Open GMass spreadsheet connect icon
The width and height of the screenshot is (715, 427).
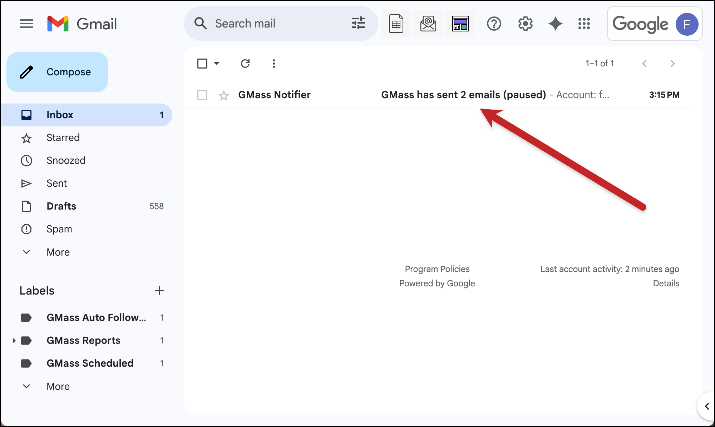pyautogui.click(x=396, y=24)
